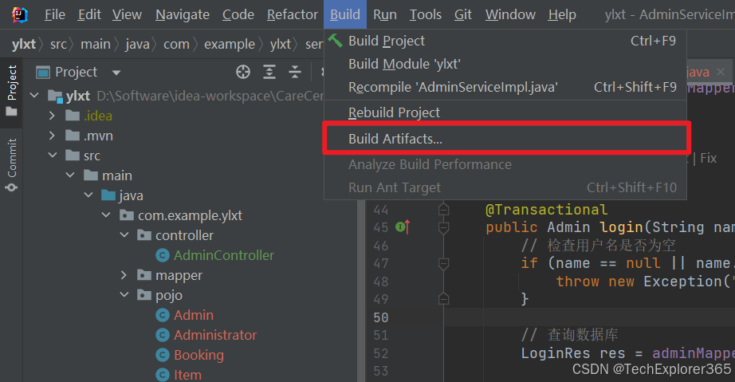The height and width of the screenshot is (382, 735).
Task: Collapse the src folder
Action: coord(53,156)
